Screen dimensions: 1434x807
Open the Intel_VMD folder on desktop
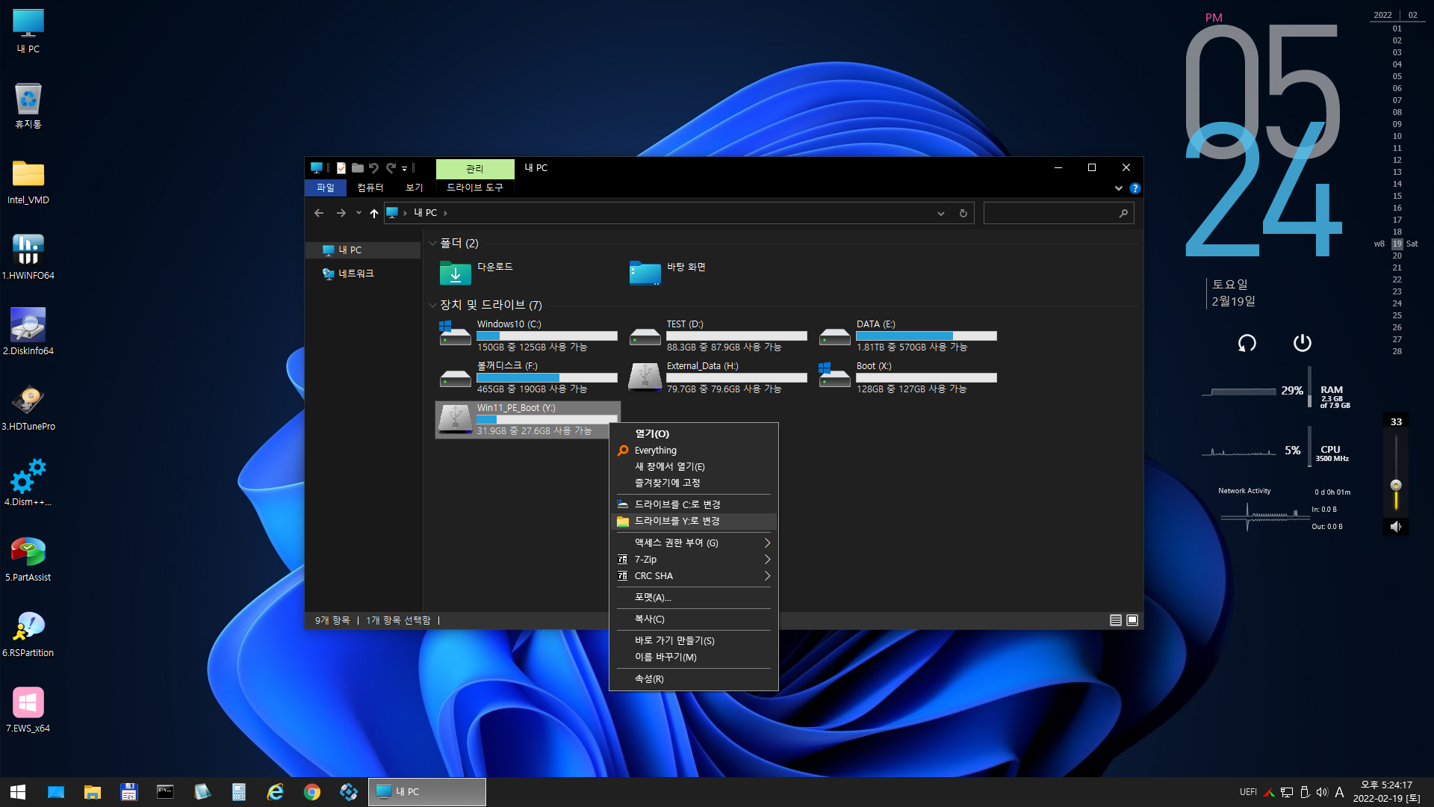pos(28,182)
